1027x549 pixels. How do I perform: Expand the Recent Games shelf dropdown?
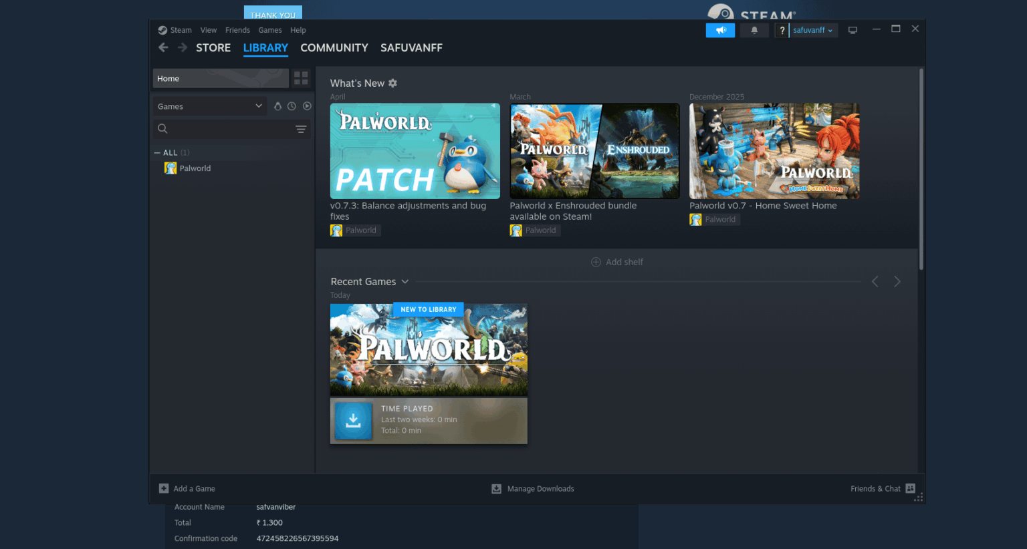pyautogui.click(x=405, y=282)
